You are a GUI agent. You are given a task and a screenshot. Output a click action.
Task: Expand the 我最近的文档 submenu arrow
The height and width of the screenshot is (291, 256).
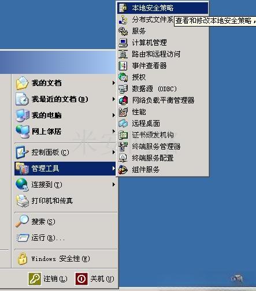pos(114,99)
